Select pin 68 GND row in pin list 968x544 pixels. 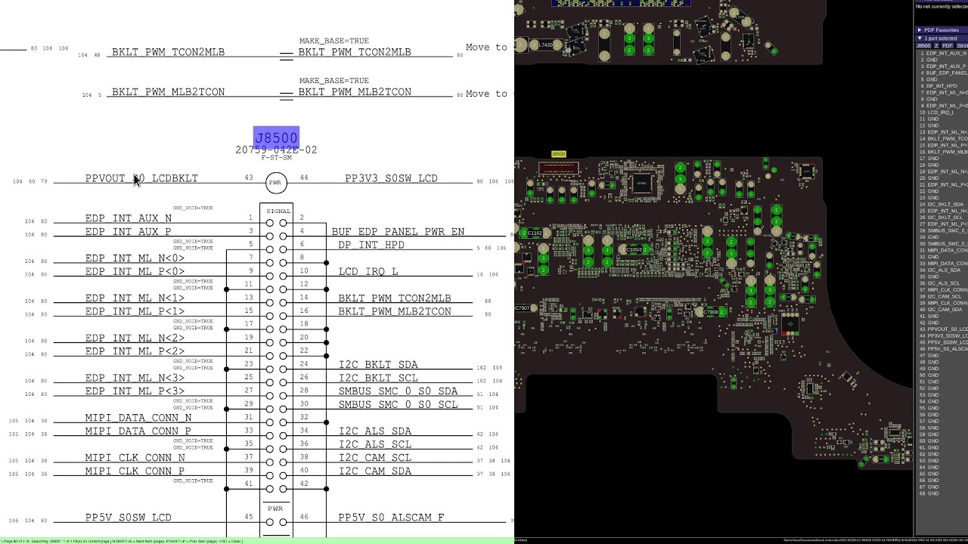point(942,493)
